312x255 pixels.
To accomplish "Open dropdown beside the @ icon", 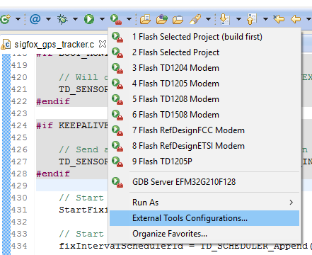I will click(48, 19).
